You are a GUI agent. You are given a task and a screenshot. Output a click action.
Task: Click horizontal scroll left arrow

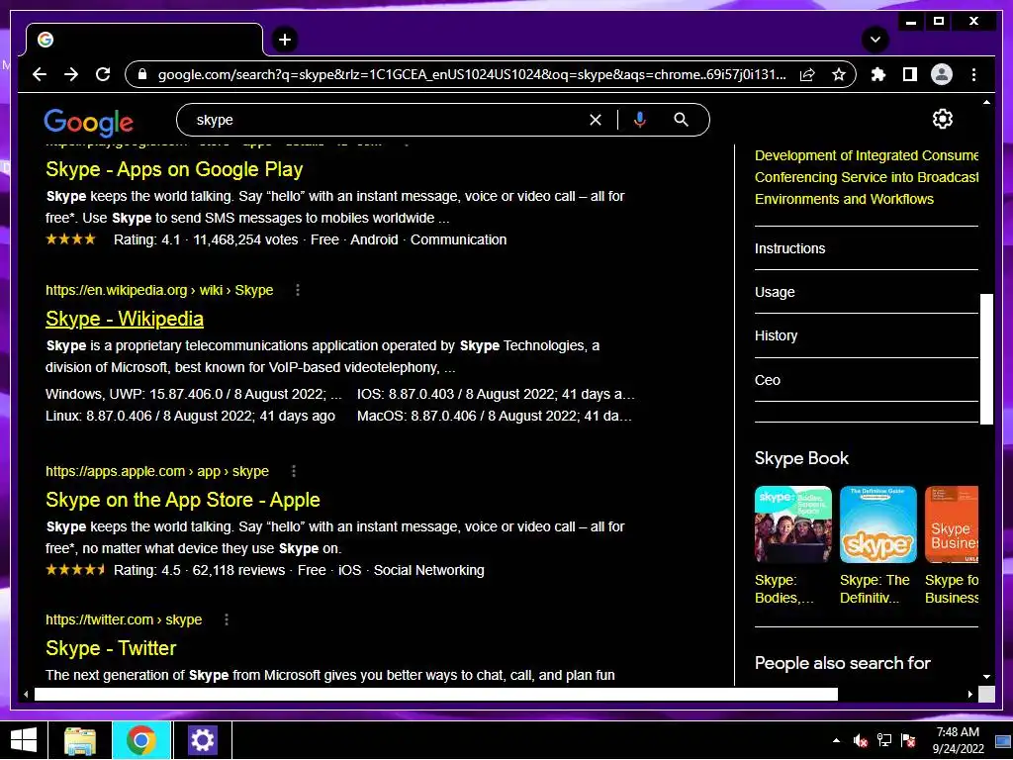point(26,694)
